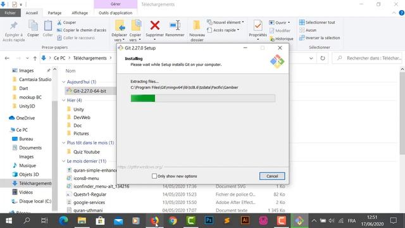
Task: Click the Copier icon in Presse-papiers group
Action: click(x=33, y=25)
